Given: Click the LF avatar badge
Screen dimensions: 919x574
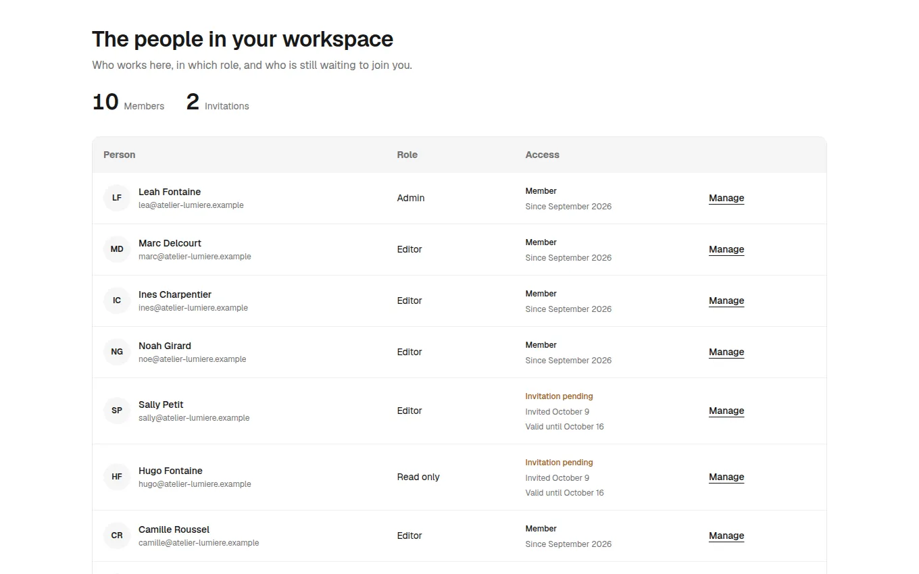Looking at the screenshot, I should click(x=117, y=198).
